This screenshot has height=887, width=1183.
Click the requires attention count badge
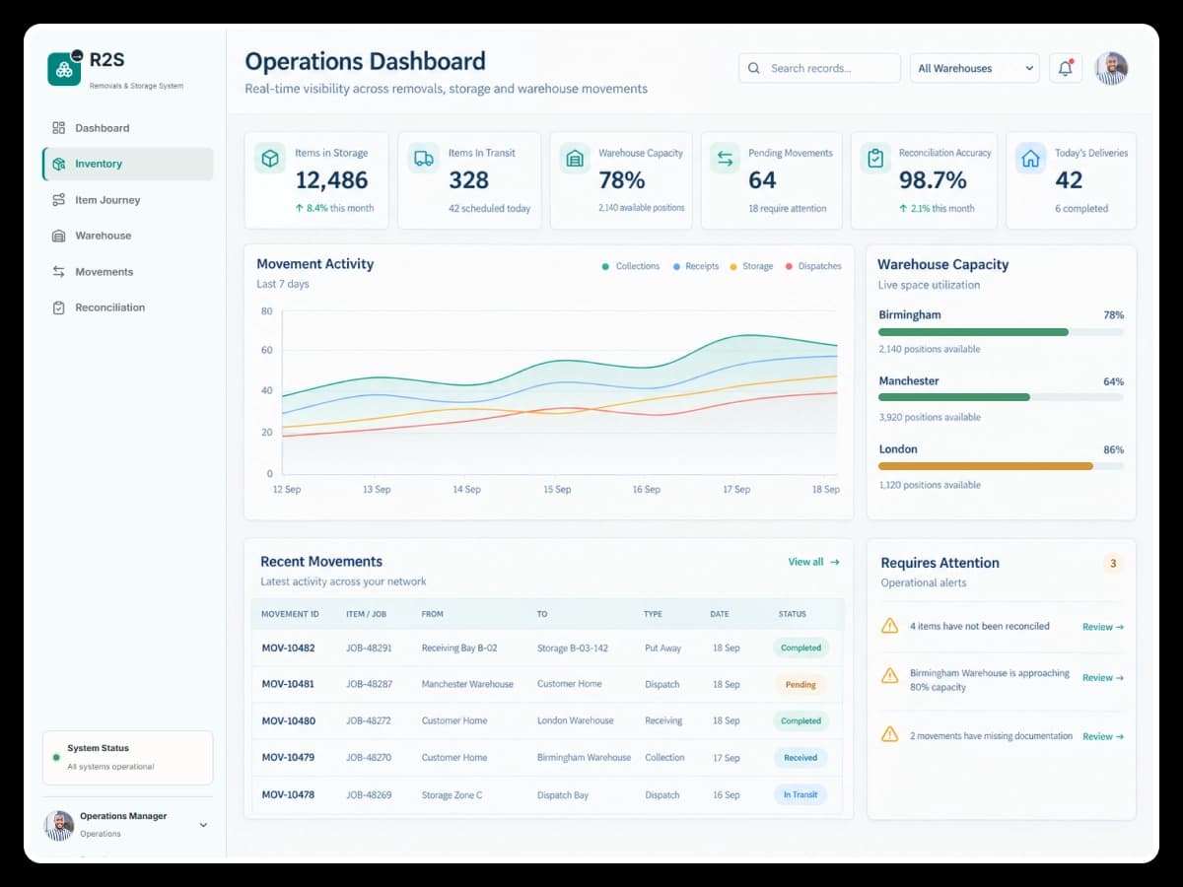pos(1113,564)
